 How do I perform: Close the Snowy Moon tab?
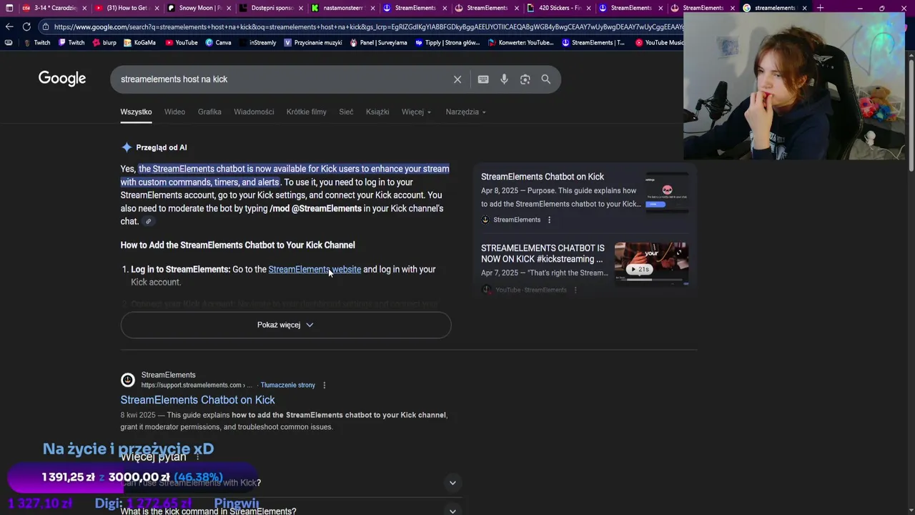228,8
